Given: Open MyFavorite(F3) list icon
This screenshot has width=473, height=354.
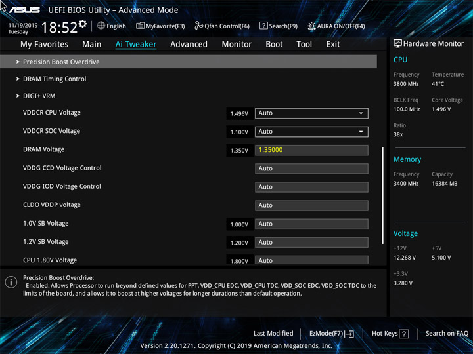Looking at the screenshot, I should (x=140, y=26).
